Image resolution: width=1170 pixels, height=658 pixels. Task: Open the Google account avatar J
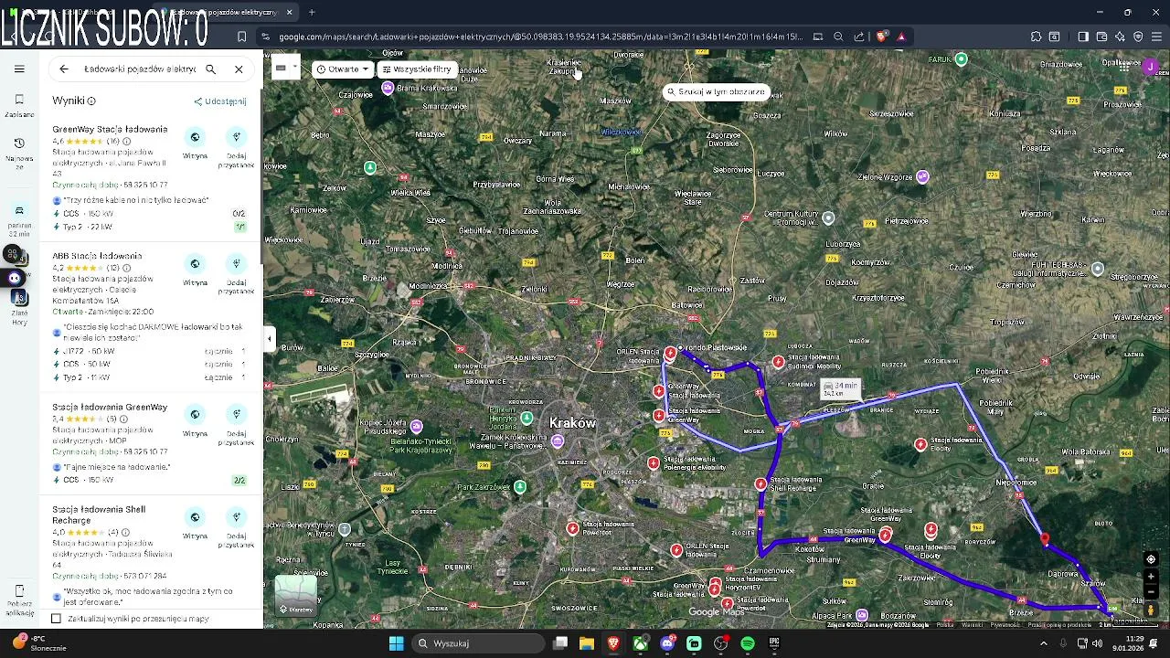tap(1151, 67)
